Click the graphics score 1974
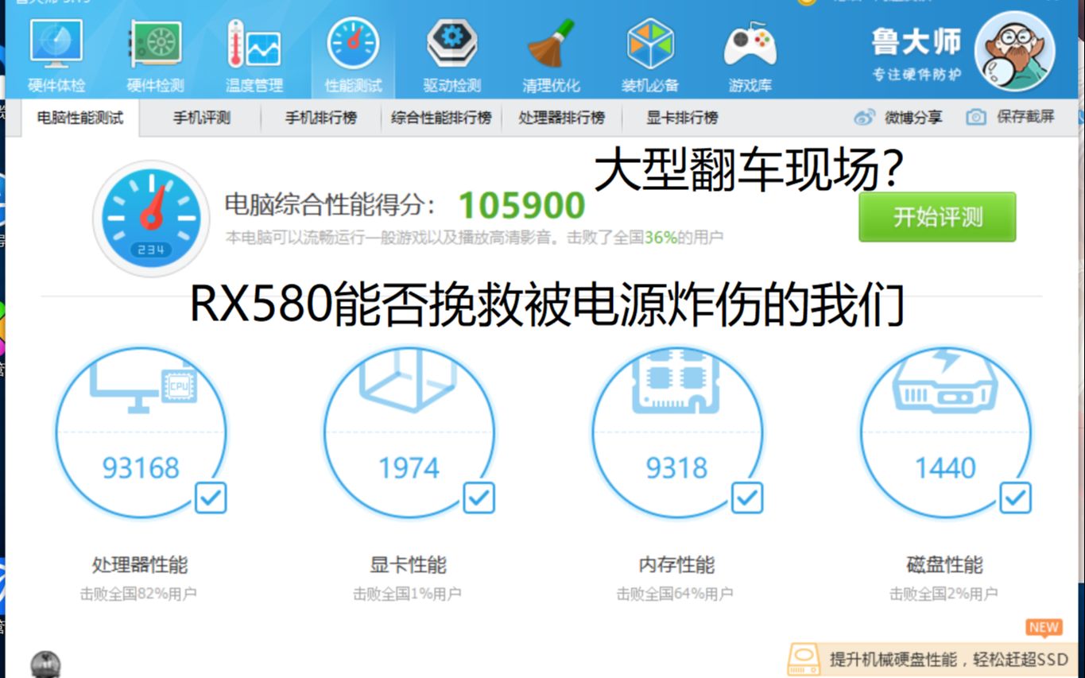Image resolution: width=1085 pixels, height=678 pixels. 409,468
